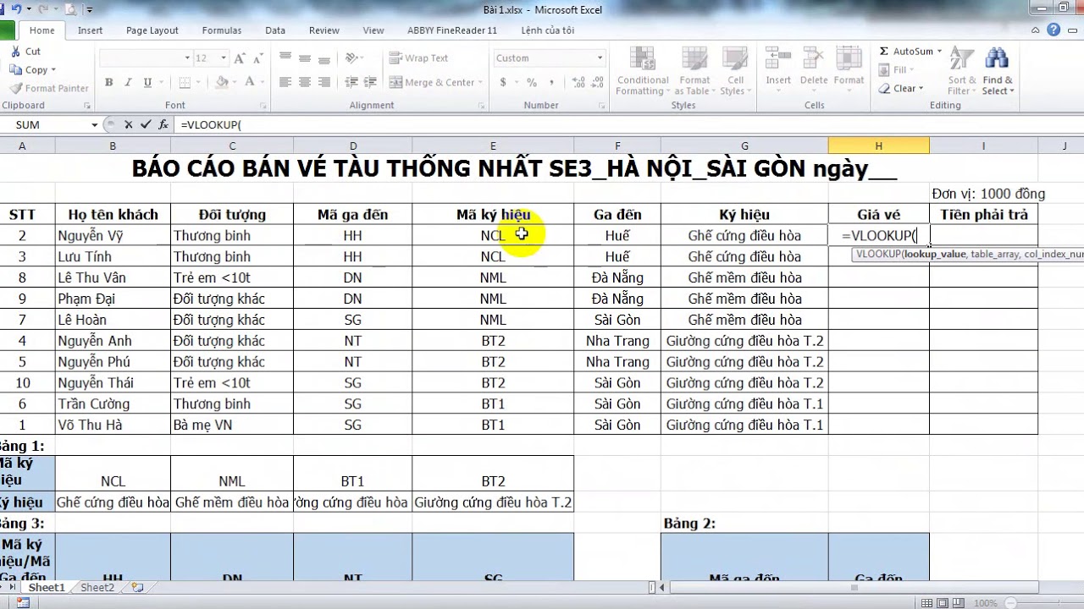The image size is (1084, 609).
Task: Toggle italic formatting
Action: [128, 82]
